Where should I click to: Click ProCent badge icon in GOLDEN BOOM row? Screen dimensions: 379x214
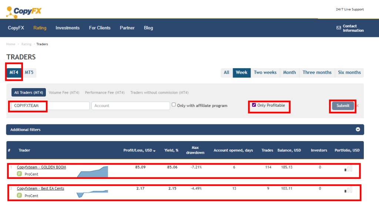point(19,174)
